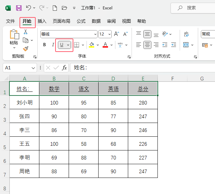The width and height of the screenshot is (215, 194).
Task: Toggle Top Align
Action: coord(139,34)
